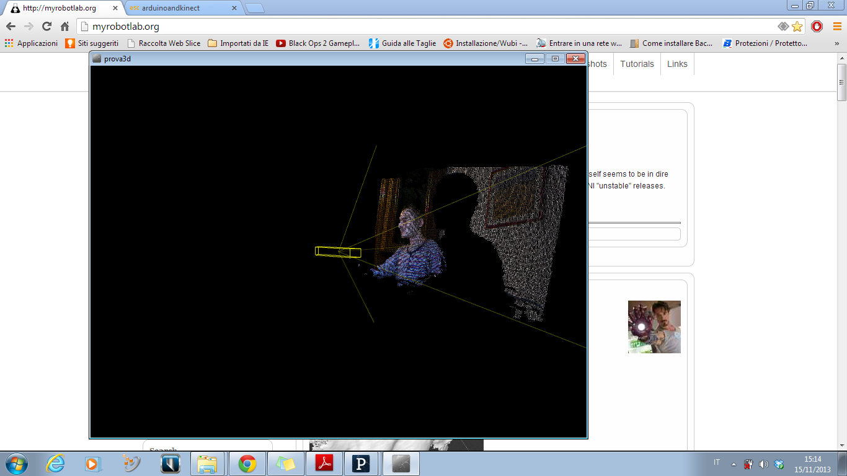Open the 'Importati da IE' bookmark folder
This screenshot has height=476, width=847.
[238, 43]
